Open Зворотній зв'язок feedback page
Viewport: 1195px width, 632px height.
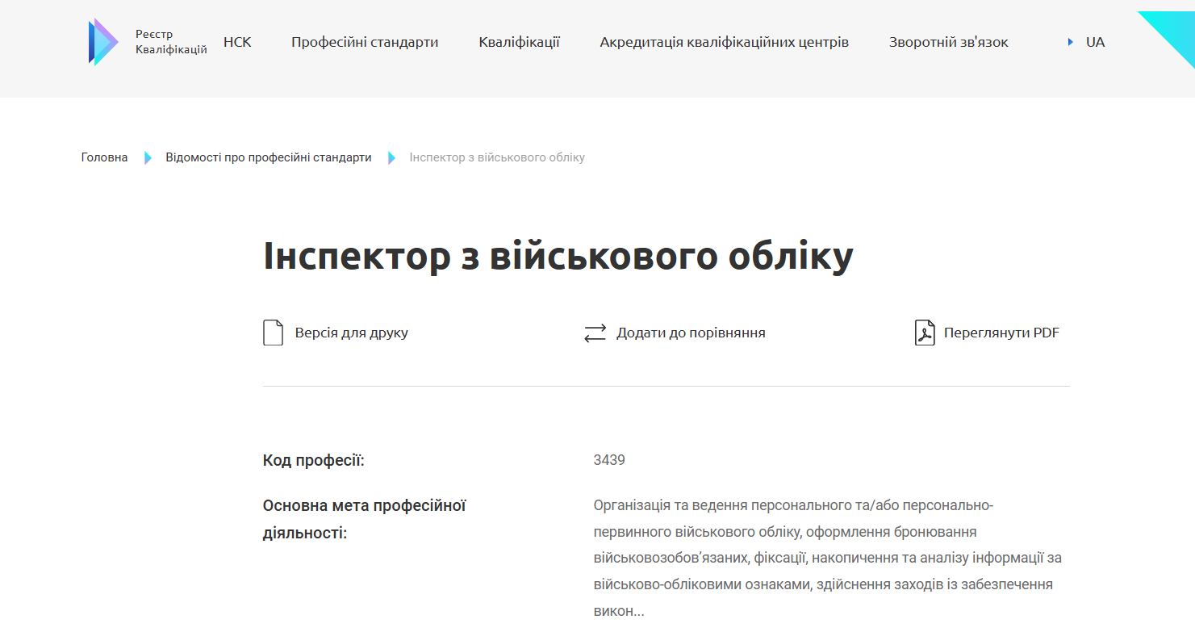[948, 42]
